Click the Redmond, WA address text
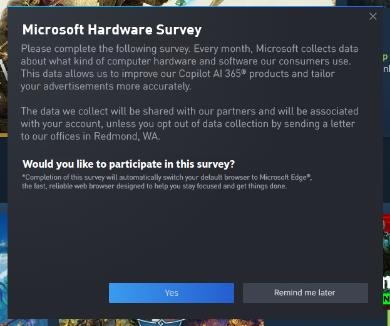 click(x=126, y=136)
